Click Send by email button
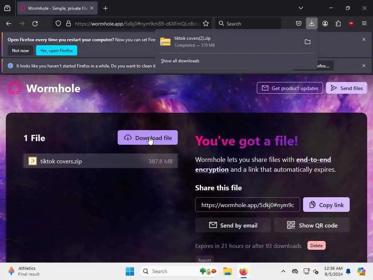This screenshot has height=280, width=373. point(233,225)
